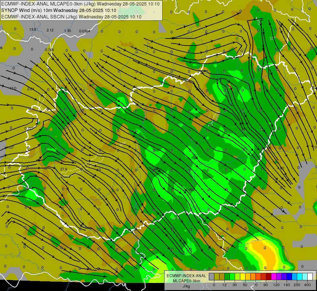Image resolution: width=317 pixels, height=291 pixels.
Task: Click the light azure-blue legend swatch
Action: coord(295,276)
